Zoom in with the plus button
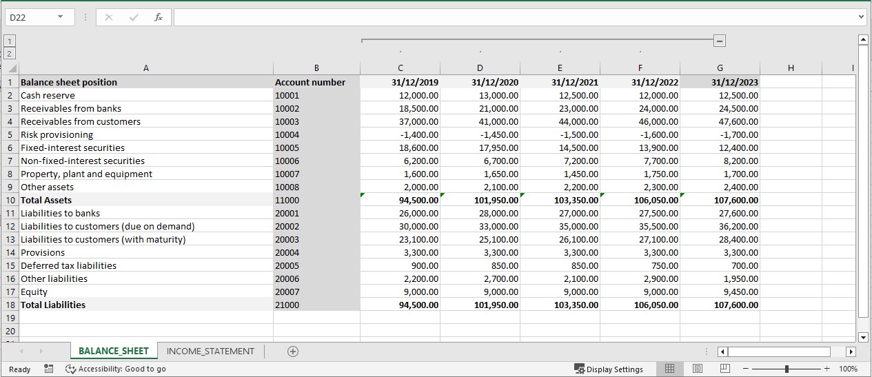The width and height of the screenshot is (872, 377). click(827, 369)
